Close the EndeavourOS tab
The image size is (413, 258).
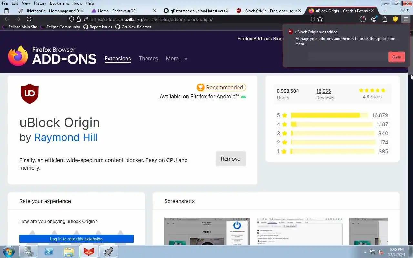point(154,11)
